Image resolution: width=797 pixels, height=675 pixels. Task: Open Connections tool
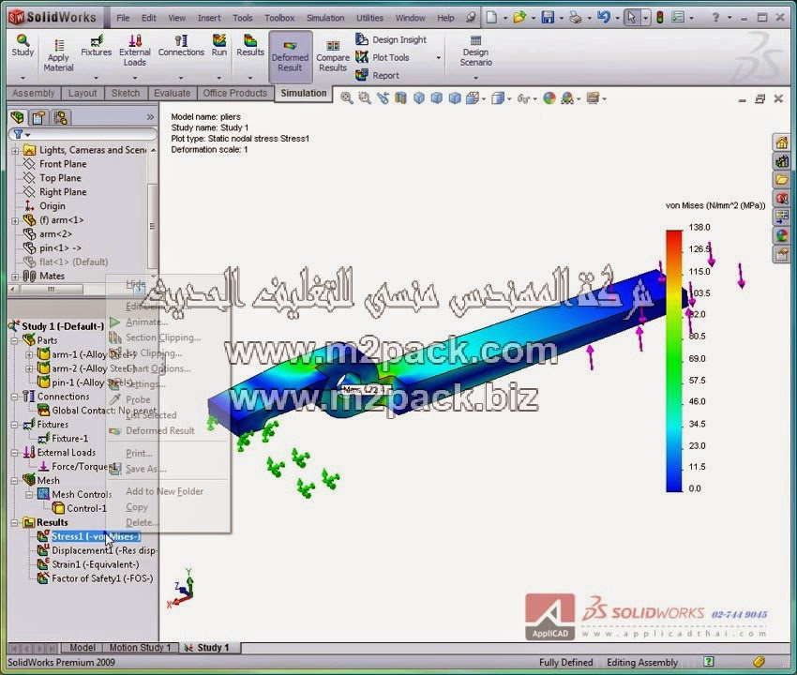point(181,46)
